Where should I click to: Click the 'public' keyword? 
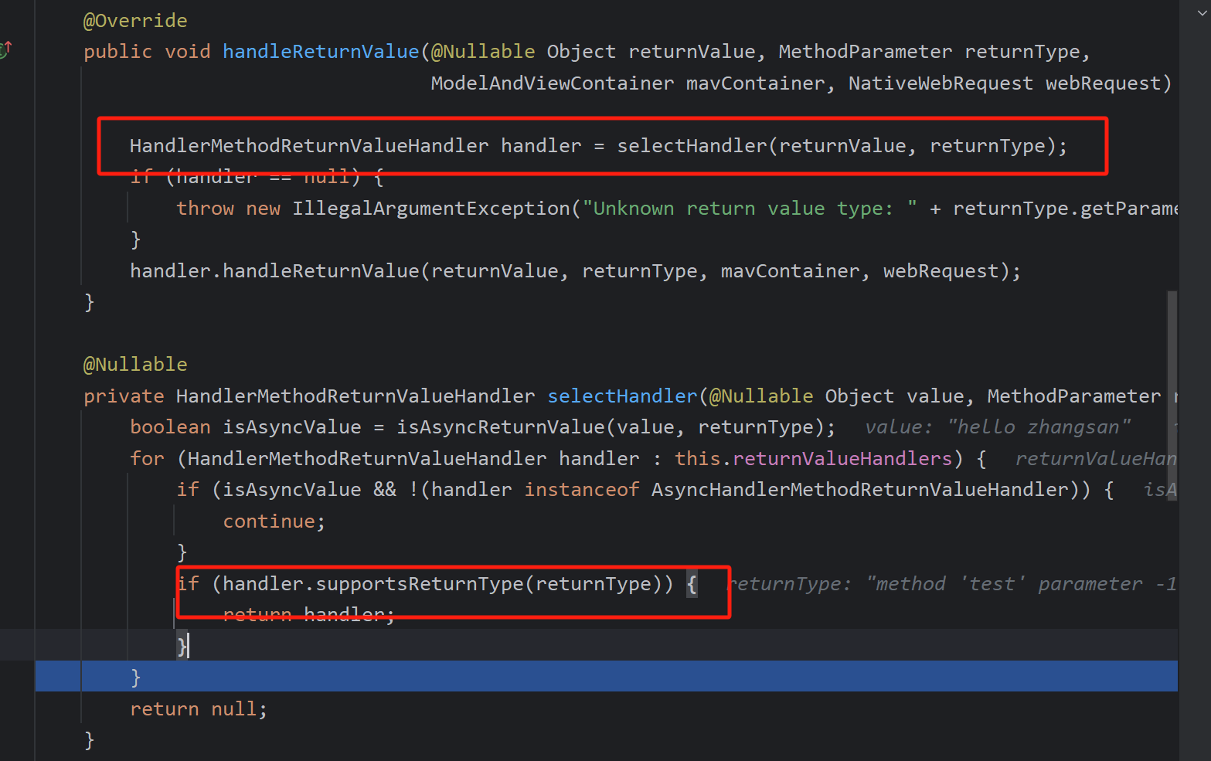(117, 52)
